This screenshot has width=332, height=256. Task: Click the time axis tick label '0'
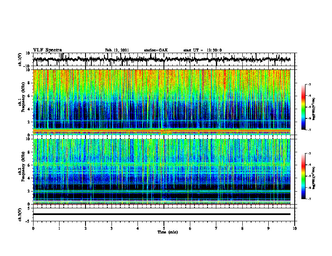tap(33, 228)
